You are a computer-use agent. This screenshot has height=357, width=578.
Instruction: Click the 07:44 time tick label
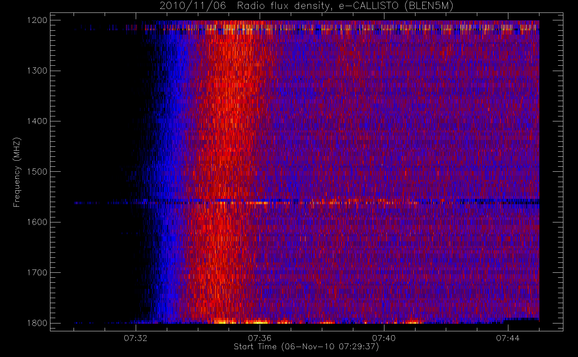pyautogui.click(x=508, y=338)
